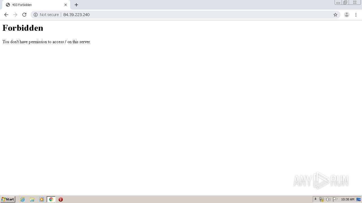Click the 10:38 AM clock
Image resolution: width=362 pixels, height=203 pixels.
pyautogui.click(x=348, y=199)
